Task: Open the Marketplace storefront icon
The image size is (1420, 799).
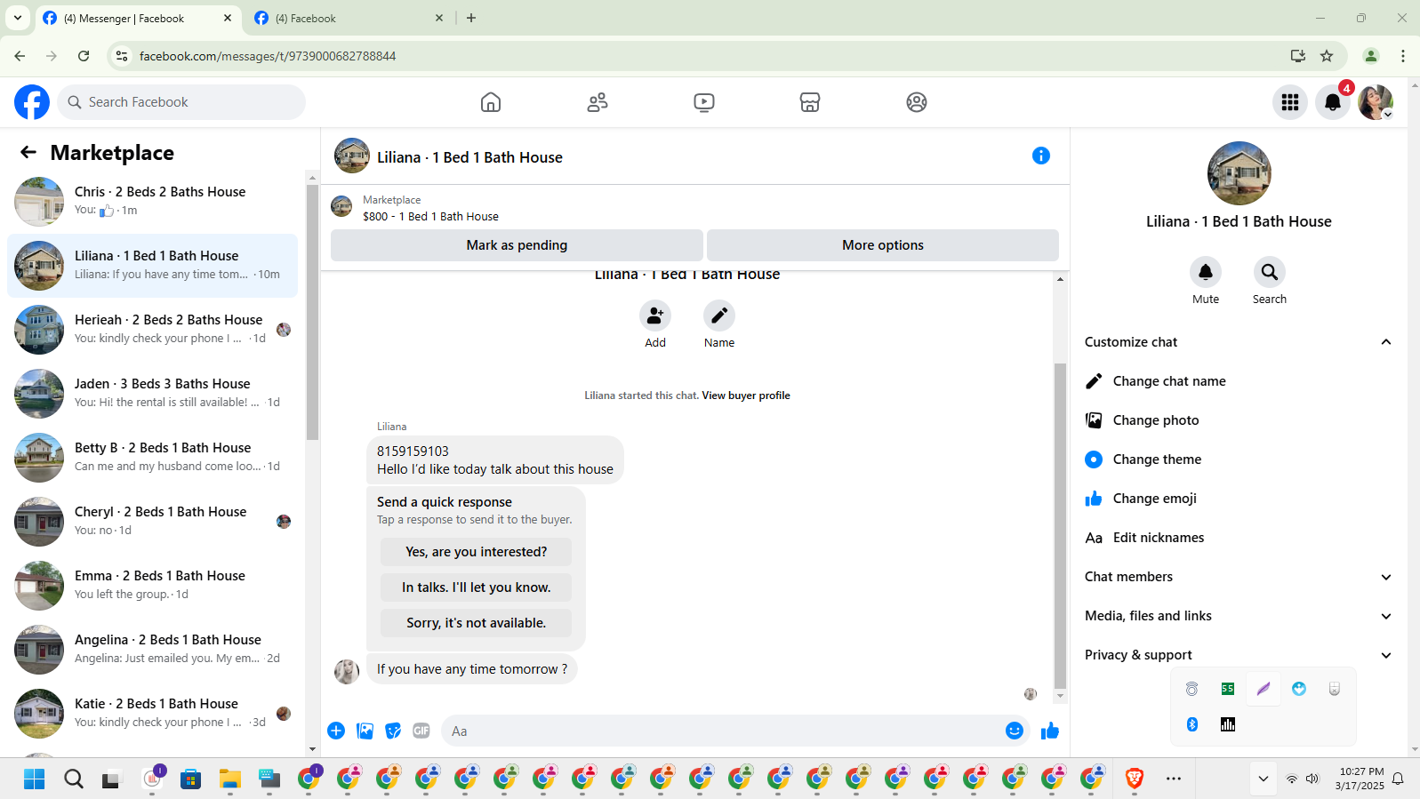Action: 810,102
